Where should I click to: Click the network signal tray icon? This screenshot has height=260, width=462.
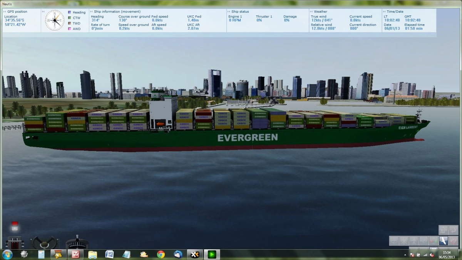pyautogui.click(x=425, y=255)
